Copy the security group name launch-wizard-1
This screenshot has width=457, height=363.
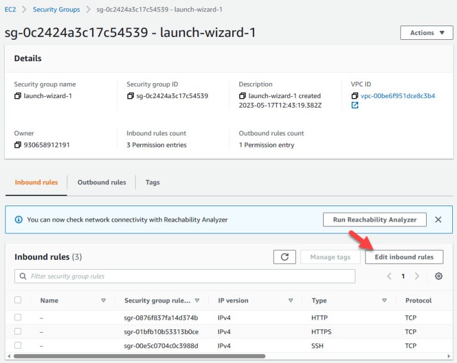17,96
